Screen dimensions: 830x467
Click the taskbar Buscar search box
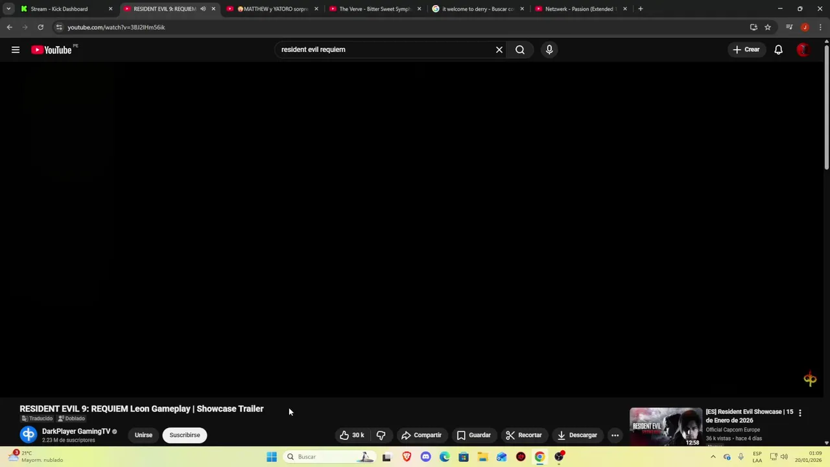point(330,457)
